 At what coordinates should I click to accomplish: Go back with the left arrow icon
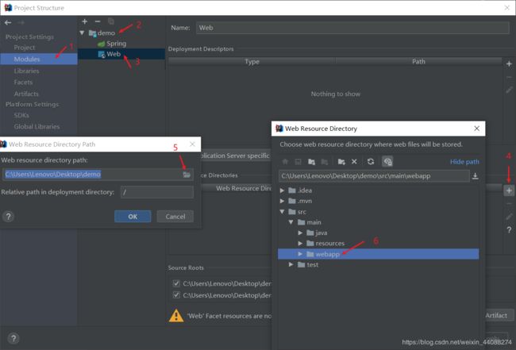(8, 22)
